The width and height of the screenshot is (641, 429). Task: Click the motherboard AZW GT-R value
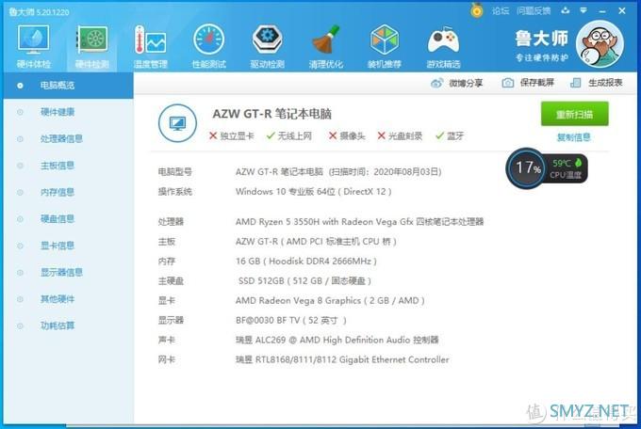click(316, 242)
